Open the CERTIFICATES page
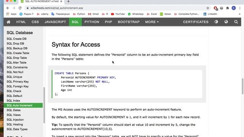The height and width of the screenshot is (137, 244). click(x=196, y=22)
